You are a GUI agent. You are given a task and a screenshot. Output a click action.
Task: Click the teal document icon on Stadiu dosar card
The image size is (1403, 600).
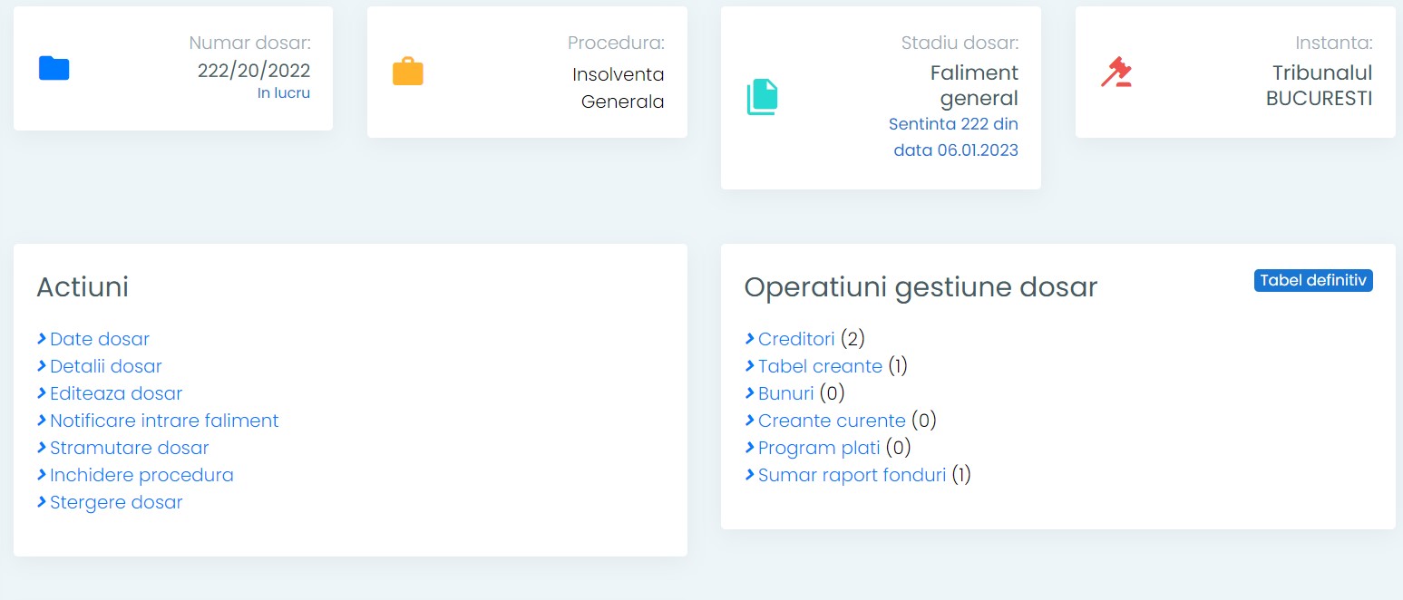click(763, 97)
